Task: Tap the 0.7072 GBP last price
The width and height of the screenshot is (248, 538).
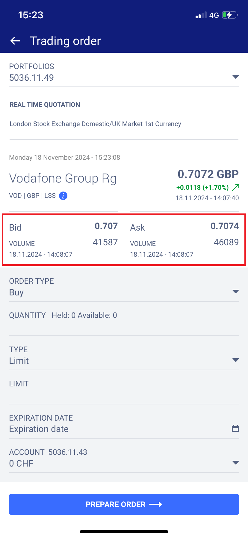Action: (x=208, y=174)
